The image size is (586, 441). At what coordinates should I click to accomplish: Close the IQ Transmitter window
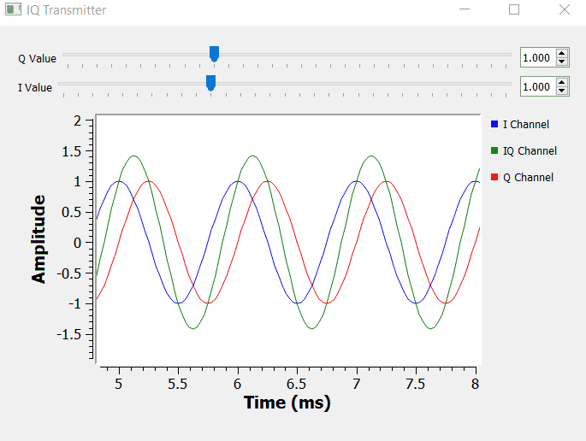tap(564, 10)
